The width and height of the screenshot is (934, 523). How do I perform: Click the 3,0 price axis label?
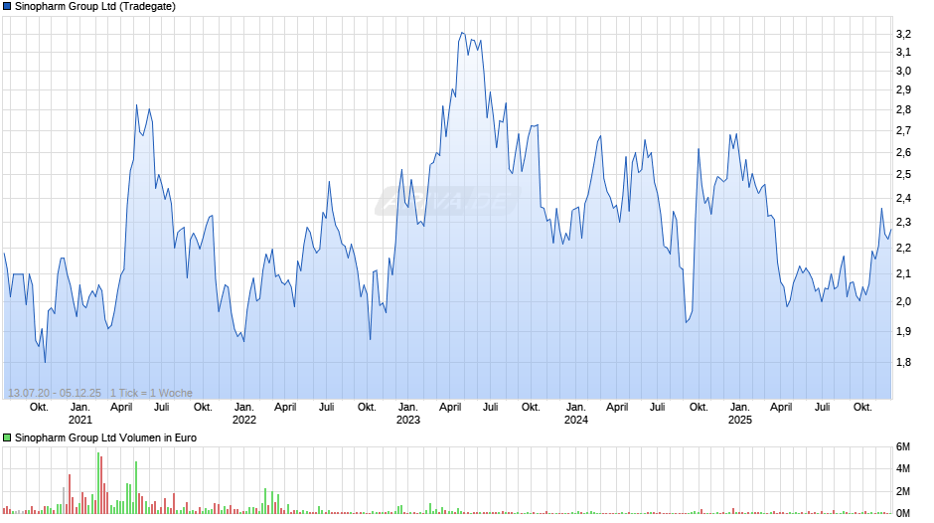(x=903, y=71)
